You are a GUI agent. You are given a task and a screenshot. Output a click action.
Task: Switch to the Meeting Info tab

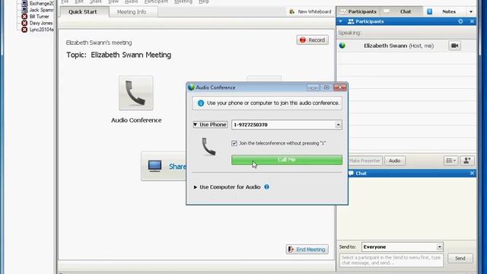click(x=132, y=12)
